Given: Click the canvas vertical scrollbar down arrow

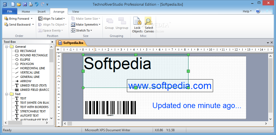Looking at the screenshot, I should pyautogui.click(x=271, y=119).
